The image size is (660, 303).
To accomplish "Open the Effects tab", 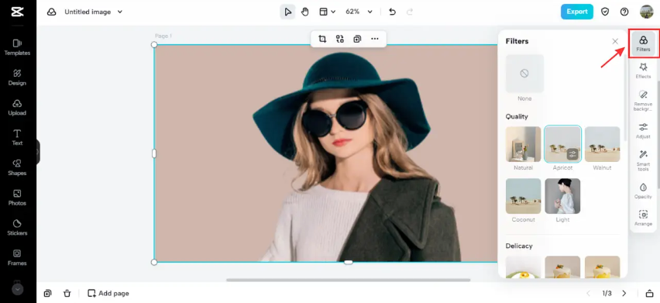I will (x=643, y=71).
